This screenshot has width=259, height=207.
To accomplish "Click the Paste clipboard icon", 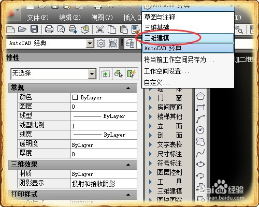I will point(124,29).
